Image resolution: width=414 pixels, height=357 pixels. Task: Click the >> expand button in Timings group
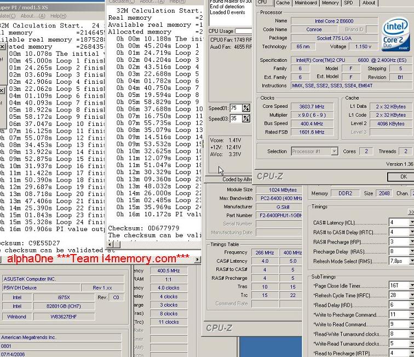point(411,212)
